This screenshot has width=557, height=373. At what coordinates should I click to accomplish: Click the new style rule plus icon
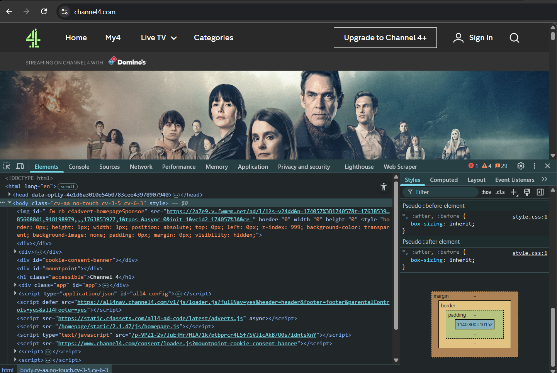coord(514,192)
